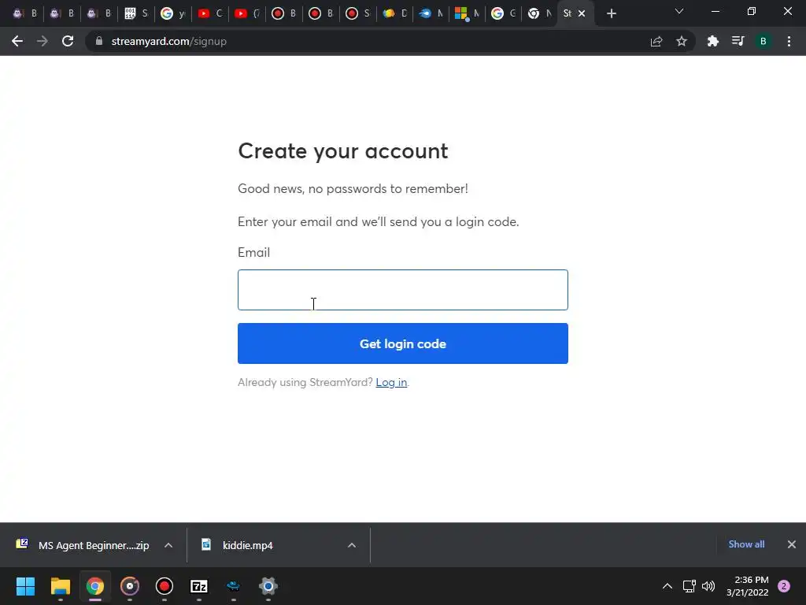Click the forward navigation arrow
This screenshot has height=605, width=806.
(x=43, y=41)
